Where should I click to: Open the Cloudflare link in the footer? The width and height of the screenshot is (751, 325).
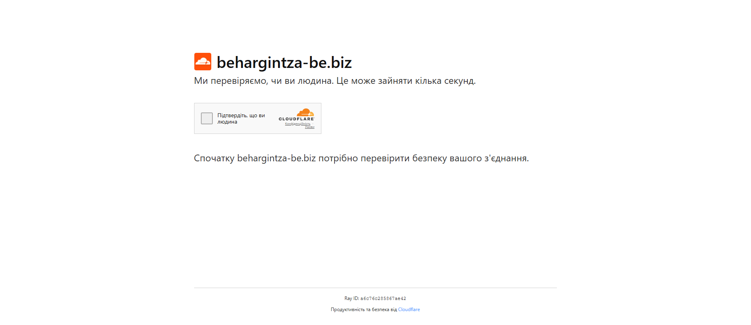pyautogui.click(x=409, y=310)
